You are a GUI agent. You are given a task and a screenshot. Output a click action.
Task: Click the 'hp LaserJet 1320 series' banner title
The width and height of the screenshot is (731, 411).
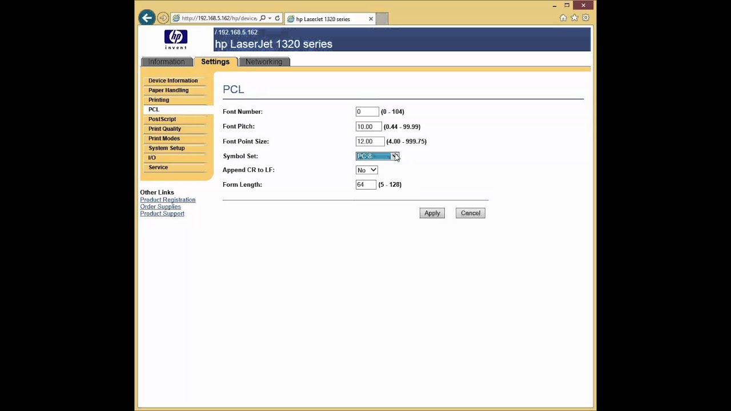pyautogui.click(x=274, y=45)
